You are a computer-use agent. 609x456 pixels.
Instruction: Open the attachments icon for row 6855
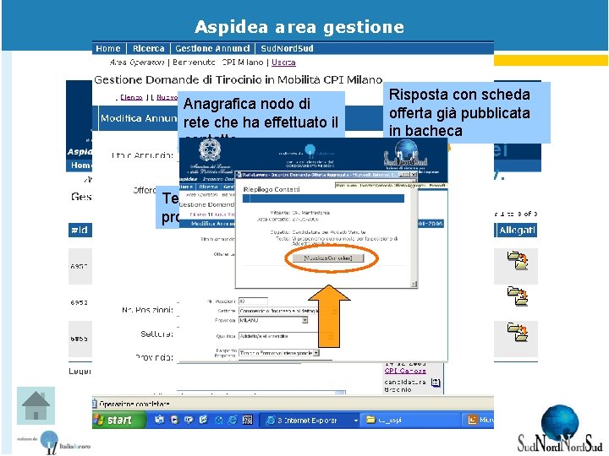tap(518, 332)
